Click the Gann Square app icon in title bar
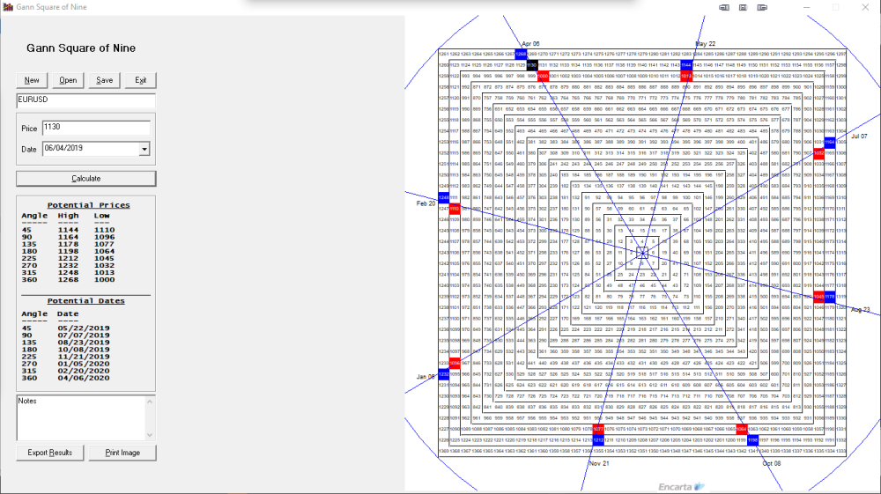 [8, 7]
